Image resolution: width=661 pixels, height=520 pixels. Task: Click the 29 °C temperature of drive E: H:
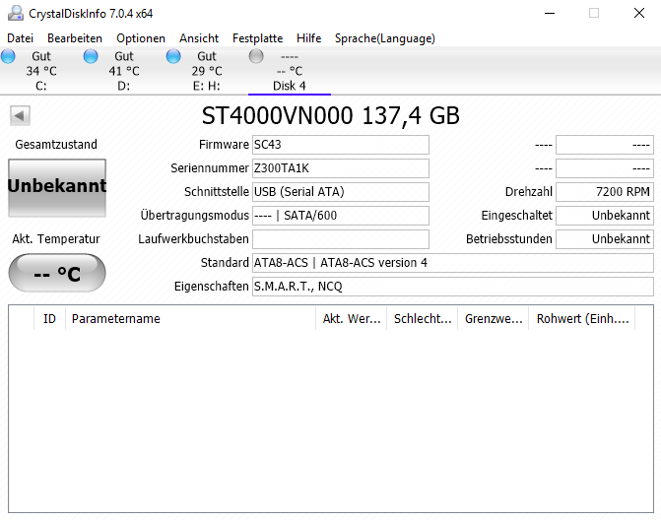(207, 71)
